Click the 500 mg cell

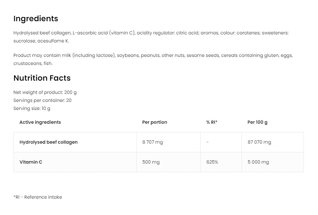[x=151, y=162]
